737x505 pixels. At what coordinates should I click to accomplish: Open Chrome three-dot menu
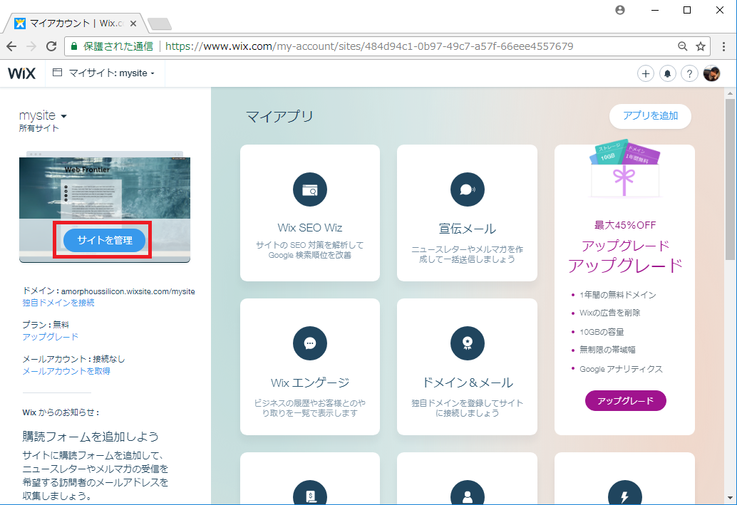[x=724, y=46]
